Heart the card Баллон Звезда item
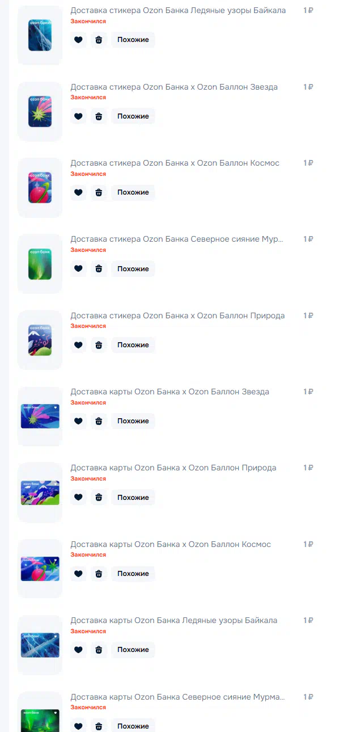Screen dimensions: 343x732 click(x=78, y=421)
